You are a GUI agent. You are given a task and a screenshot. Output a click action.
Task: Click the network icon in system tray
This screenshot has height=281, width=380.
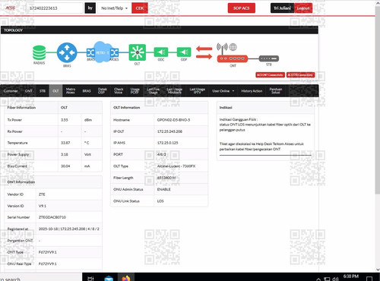327,279
